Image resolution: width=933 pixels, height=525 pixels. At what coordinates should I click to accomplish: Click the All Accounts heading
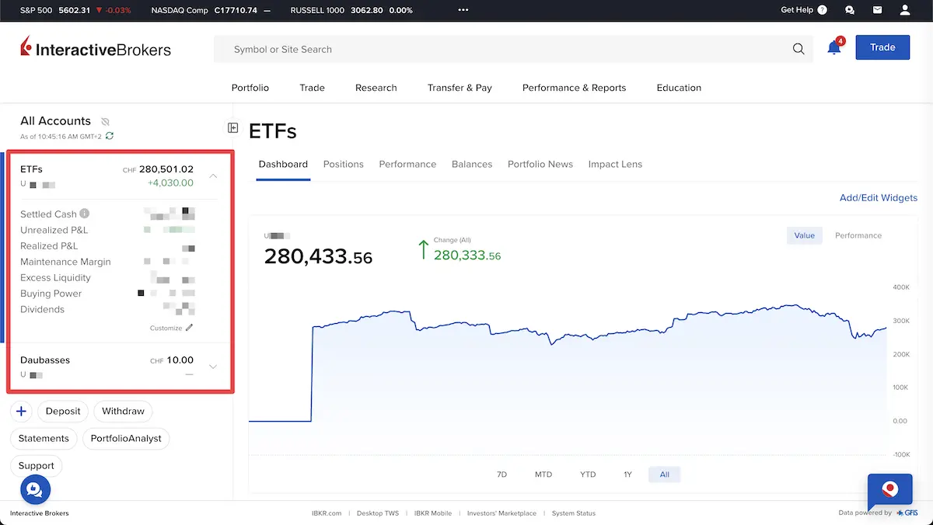click(55, 121)
